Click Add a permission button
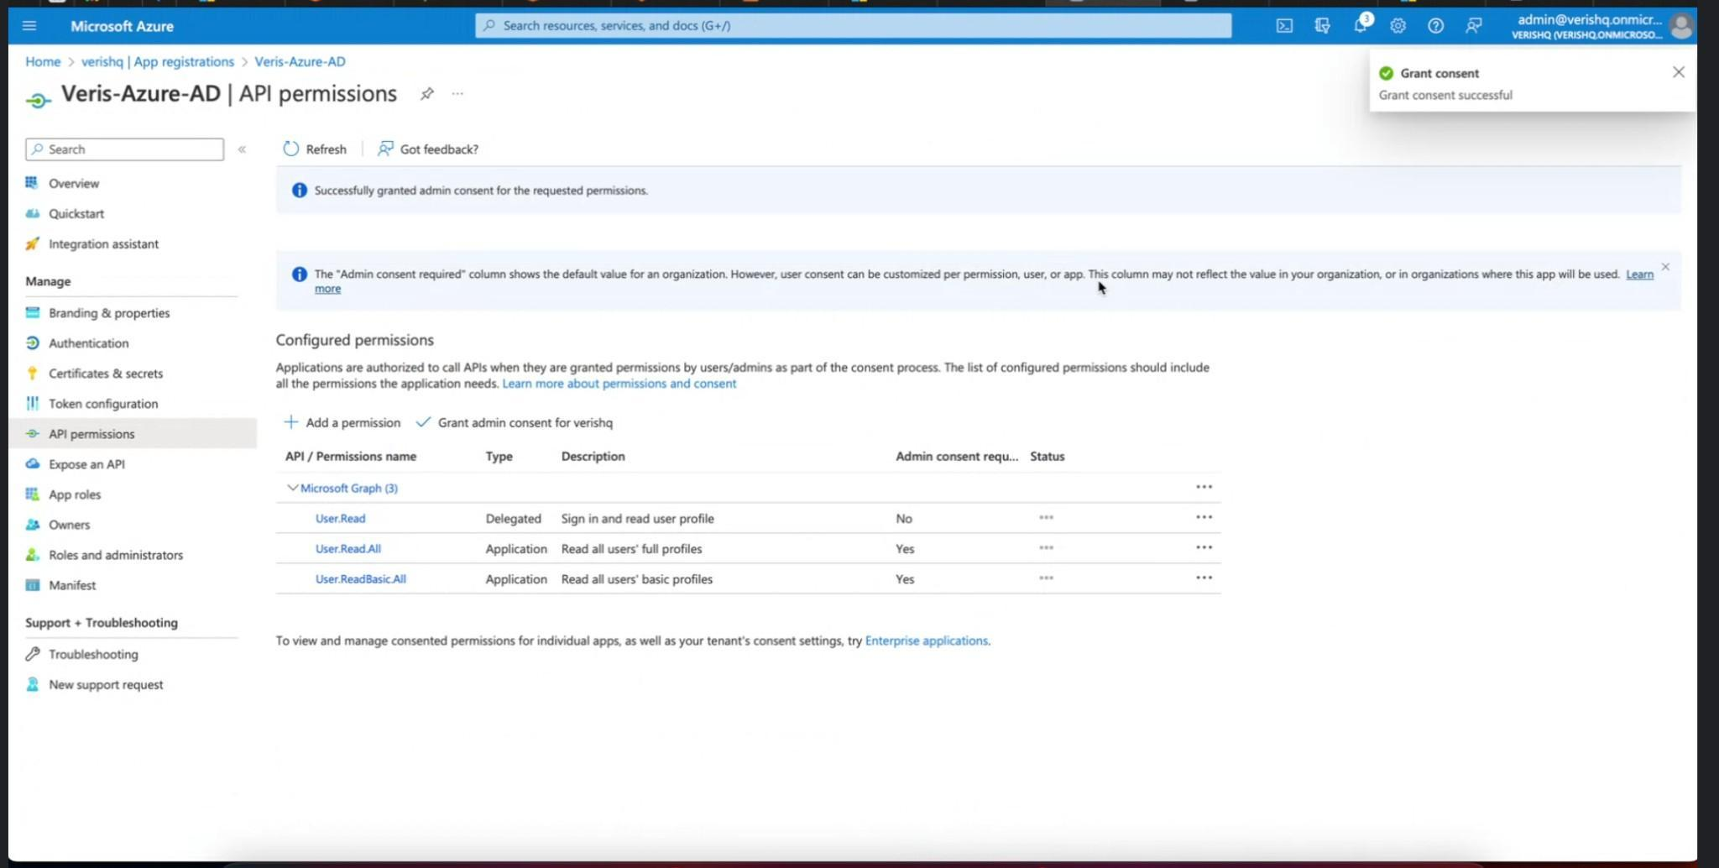 coord(342,423)
